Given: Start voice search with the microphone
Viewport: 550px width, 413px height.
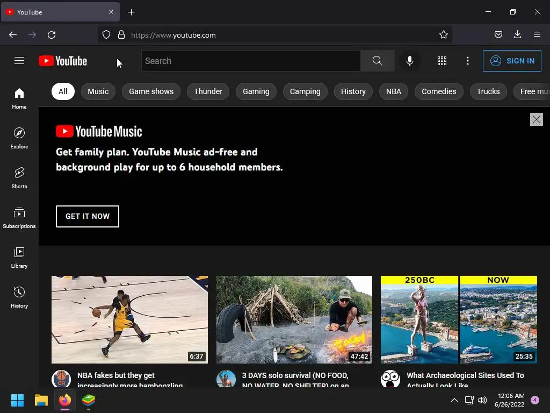Looking at the screenshot, I should (x=409, y=61).
